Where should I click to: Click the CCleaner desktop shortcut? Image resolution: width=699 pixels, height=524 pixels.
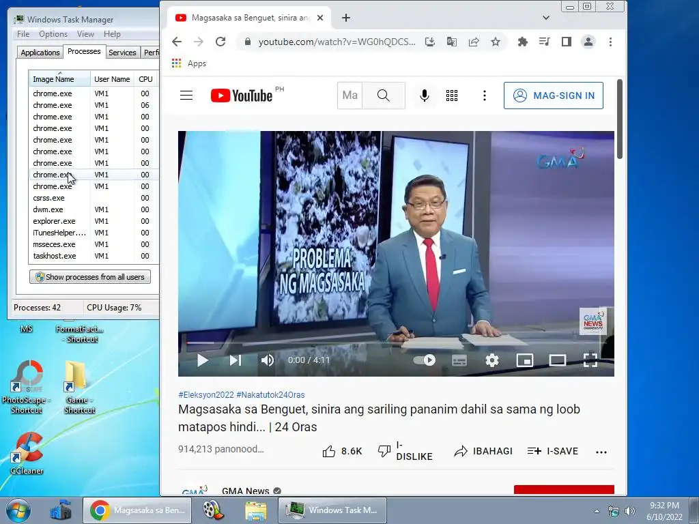[27, 453]
